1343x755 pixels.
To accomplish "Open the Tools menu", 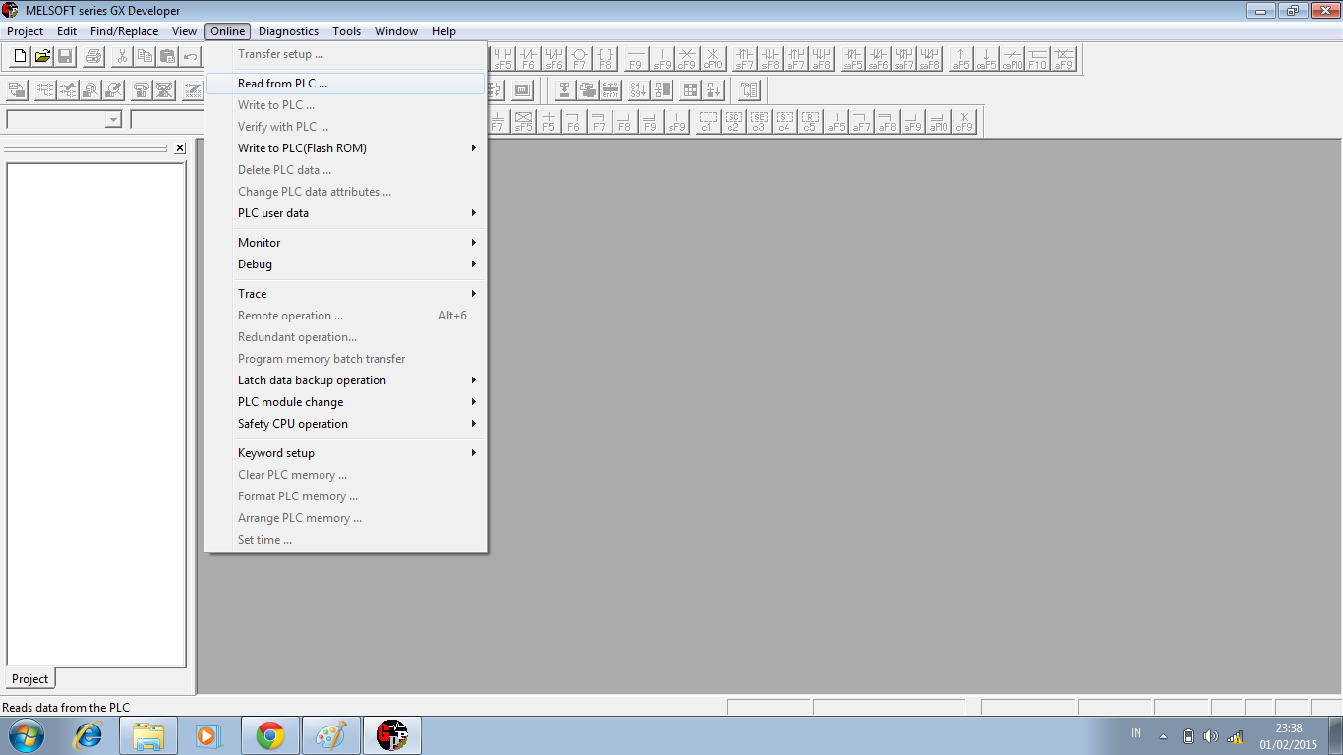I will coord(347,31).
